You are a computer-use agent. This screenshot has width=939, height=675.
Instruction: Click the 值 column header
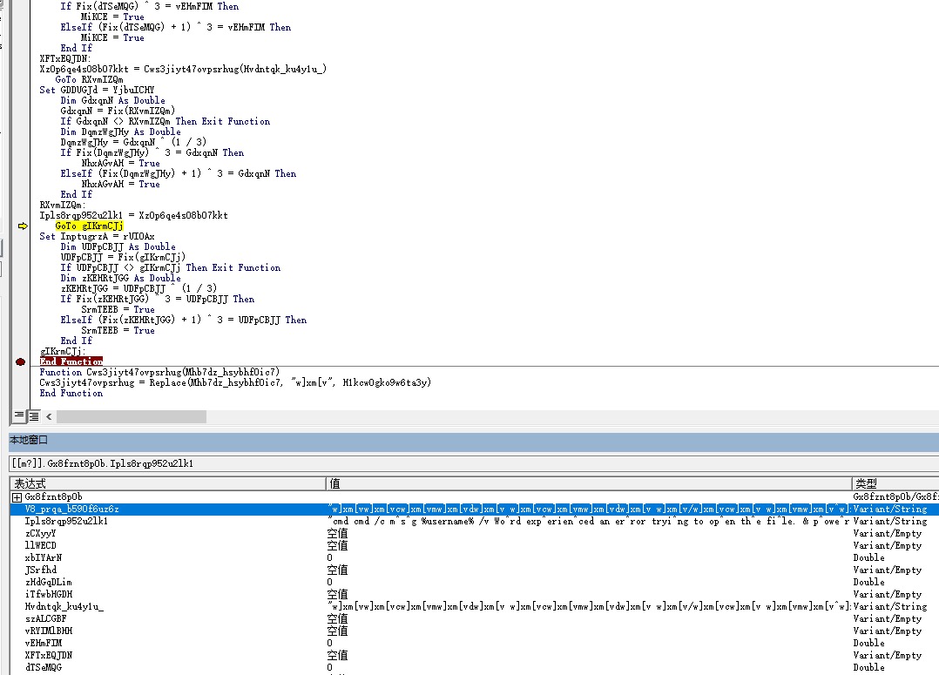[588, 484]
